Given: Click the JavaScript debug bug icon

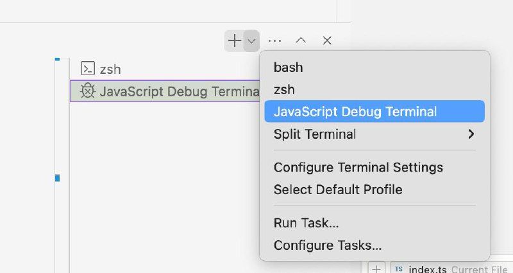Looking at the screenshot, I should [x=87, y=91].
